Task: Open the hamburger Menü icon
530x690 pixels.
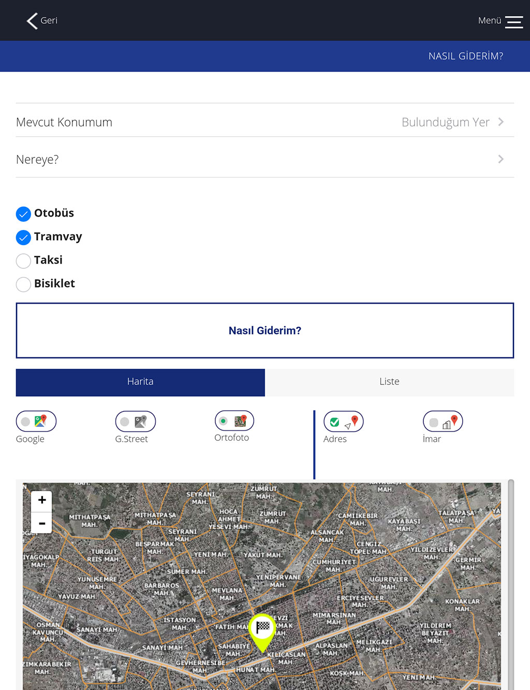Action: [514, 21]
